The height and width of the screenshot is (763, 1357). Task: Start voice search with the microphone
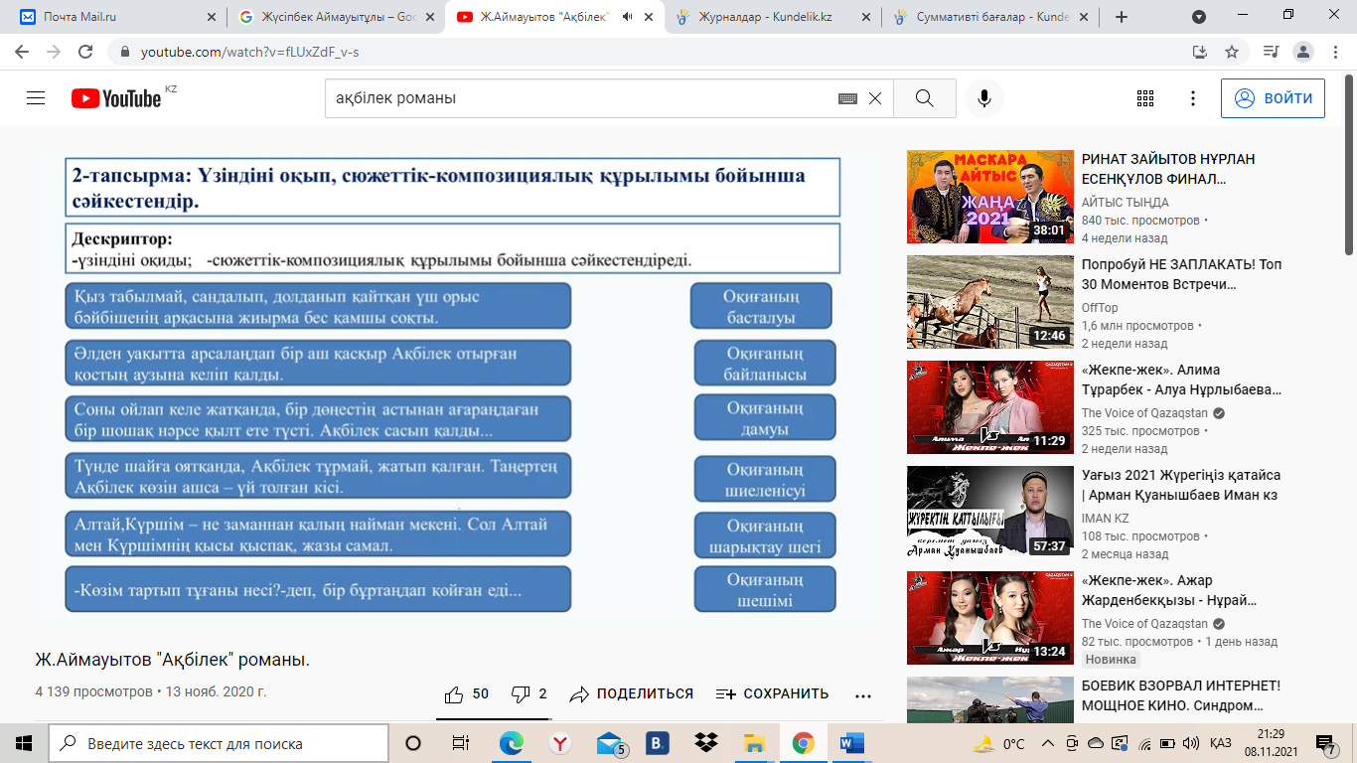[x=984, y=98]
